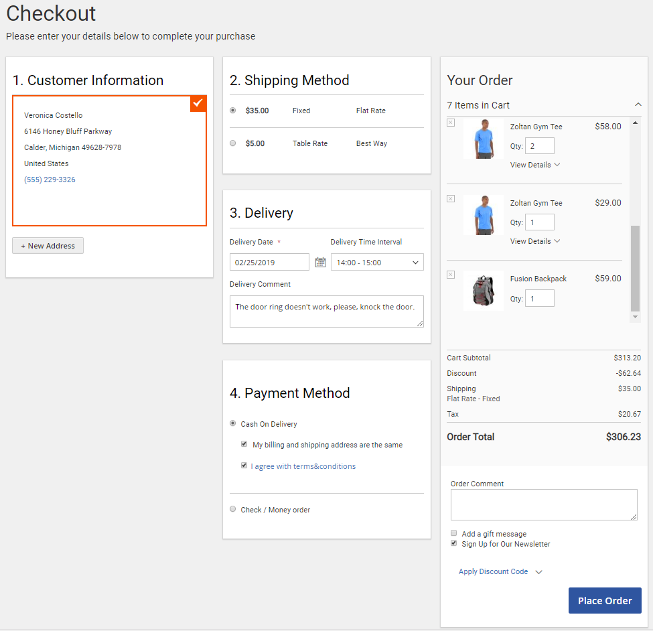This screenshot has width=653, height=631.
Task: Expand View Details for the $58.00 Gym Tee
Action: 534,165
